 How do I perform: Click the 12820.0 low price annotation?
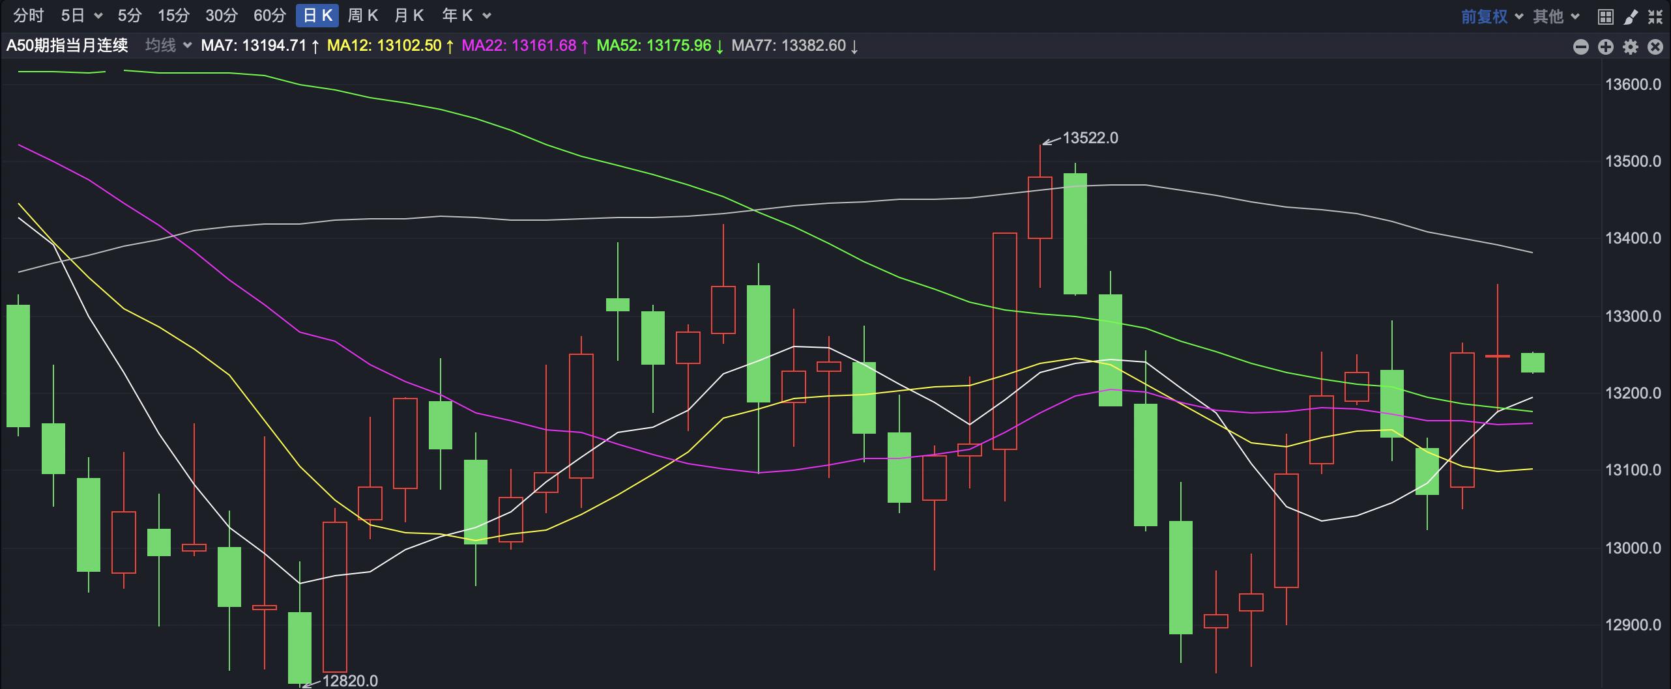click(x=350, y=681)
